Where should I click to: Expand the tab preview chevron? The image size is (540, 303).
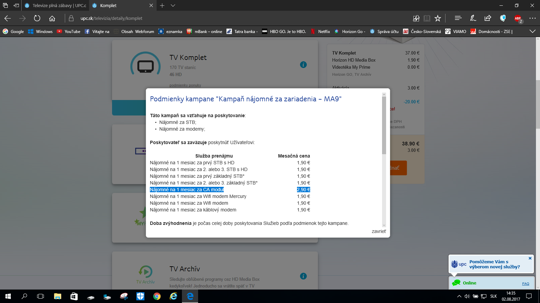(x=173, y=5)
